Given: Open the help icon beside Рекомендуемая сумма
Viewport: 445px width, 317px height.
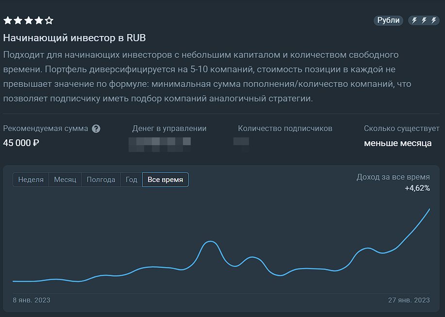Looking at the screenshot, I should 96,129.
